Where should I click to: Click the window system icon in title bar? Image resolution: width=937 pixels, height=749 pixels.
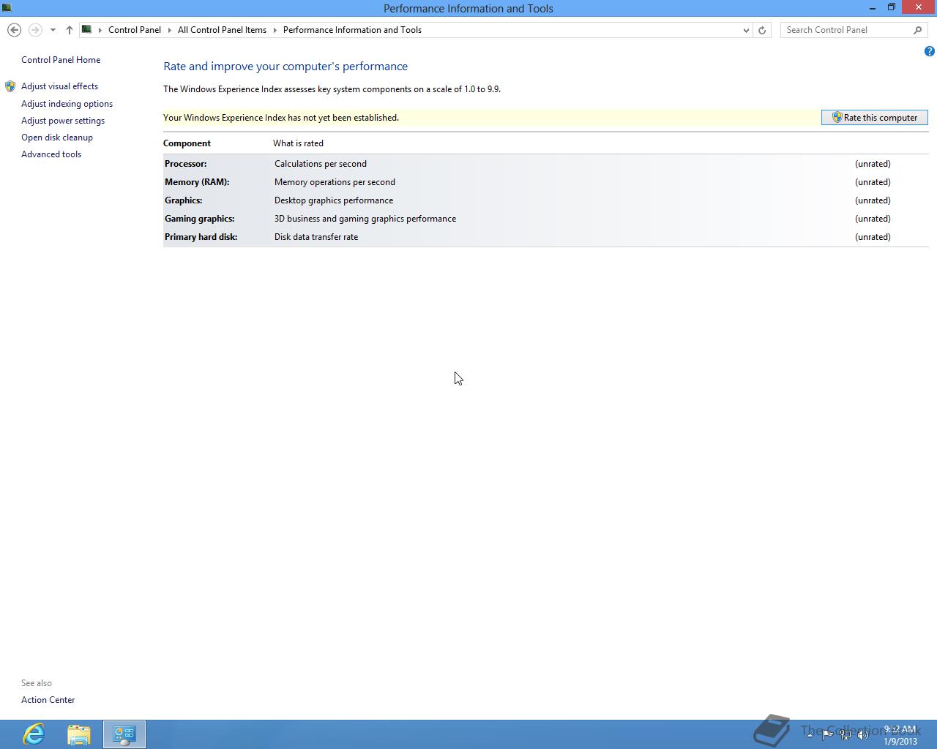7,8
